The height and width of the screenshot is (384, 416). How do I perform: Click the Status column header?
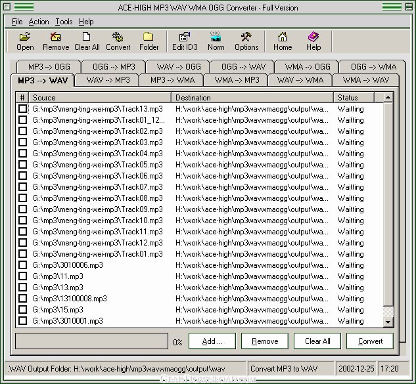(x=354, y=98)
